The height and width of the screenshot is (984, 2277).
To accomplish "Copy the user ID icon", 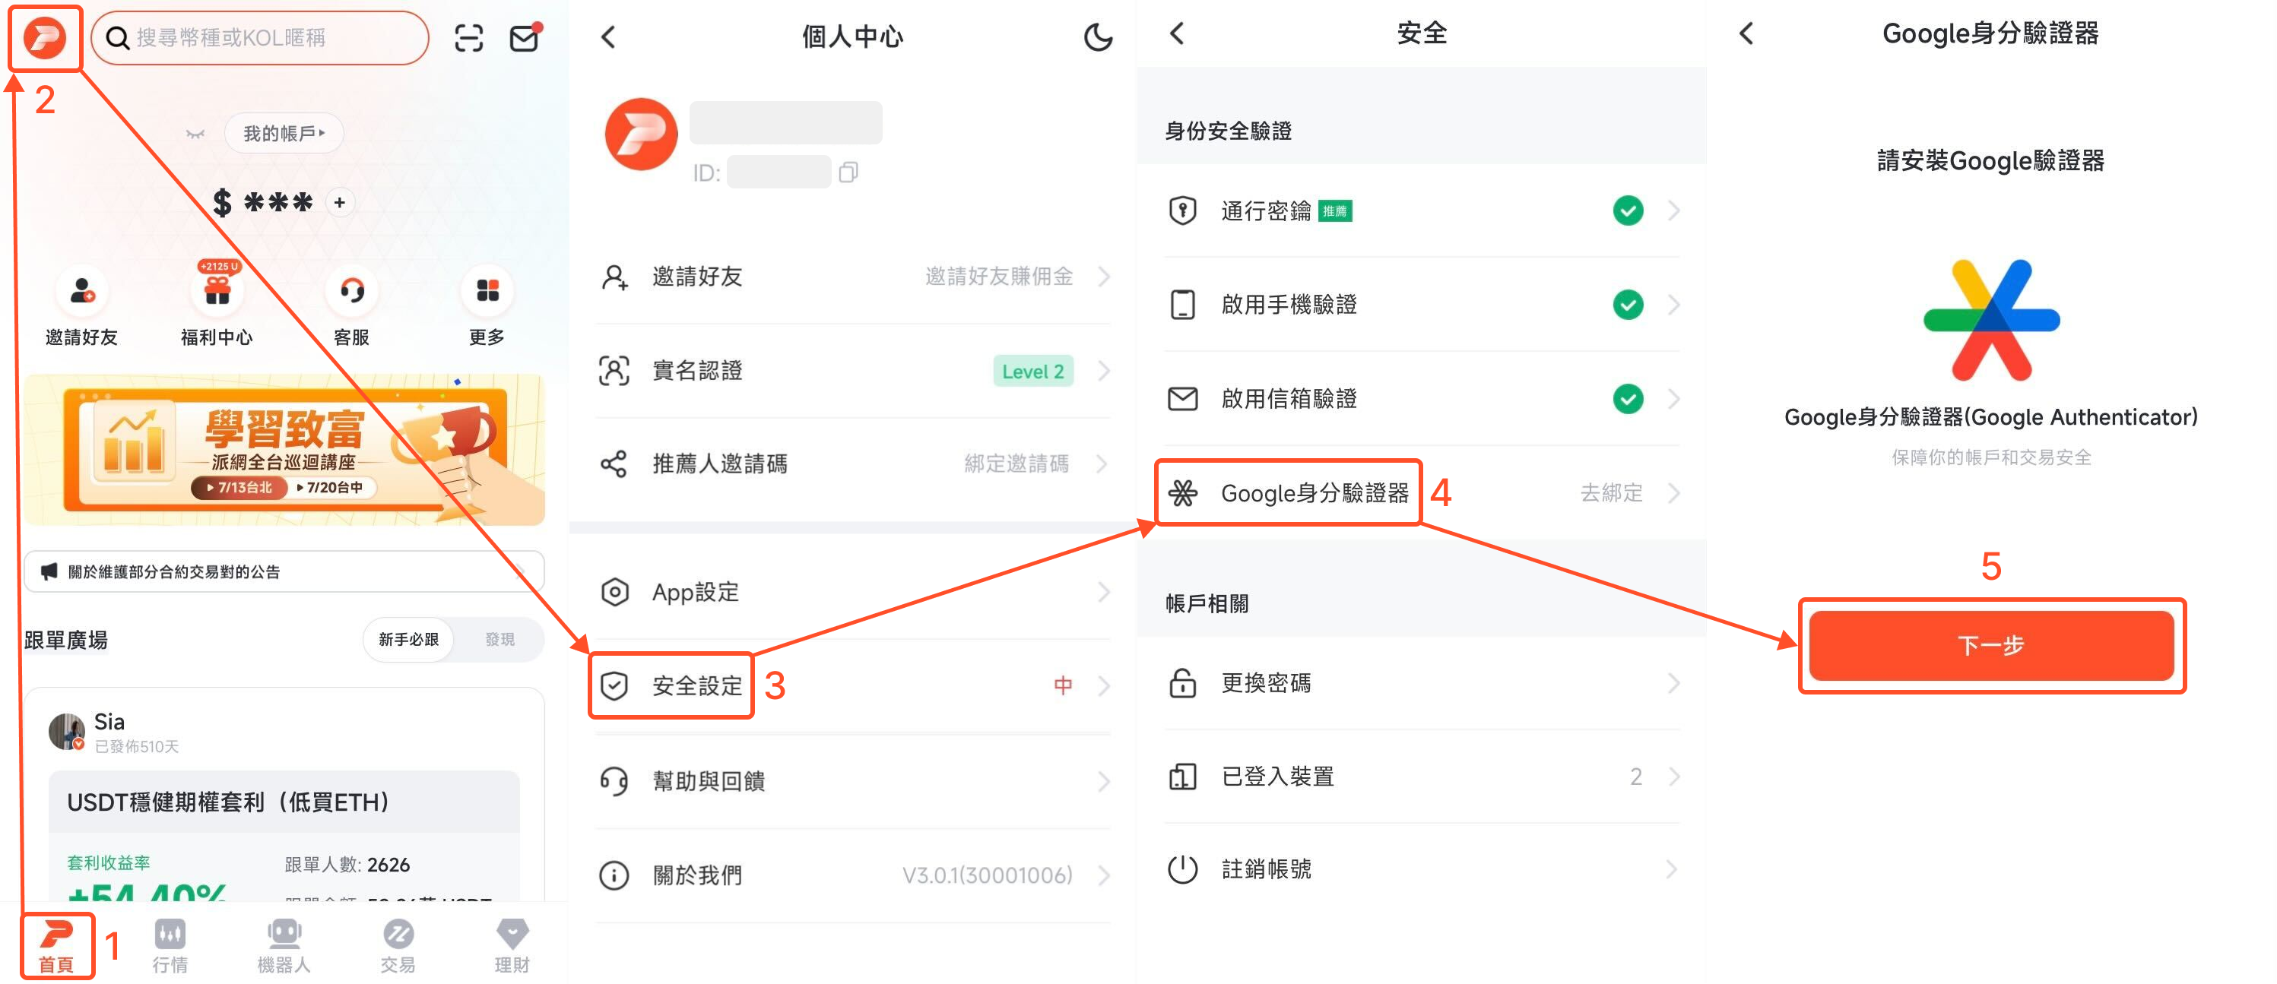I will click(848, 172).
